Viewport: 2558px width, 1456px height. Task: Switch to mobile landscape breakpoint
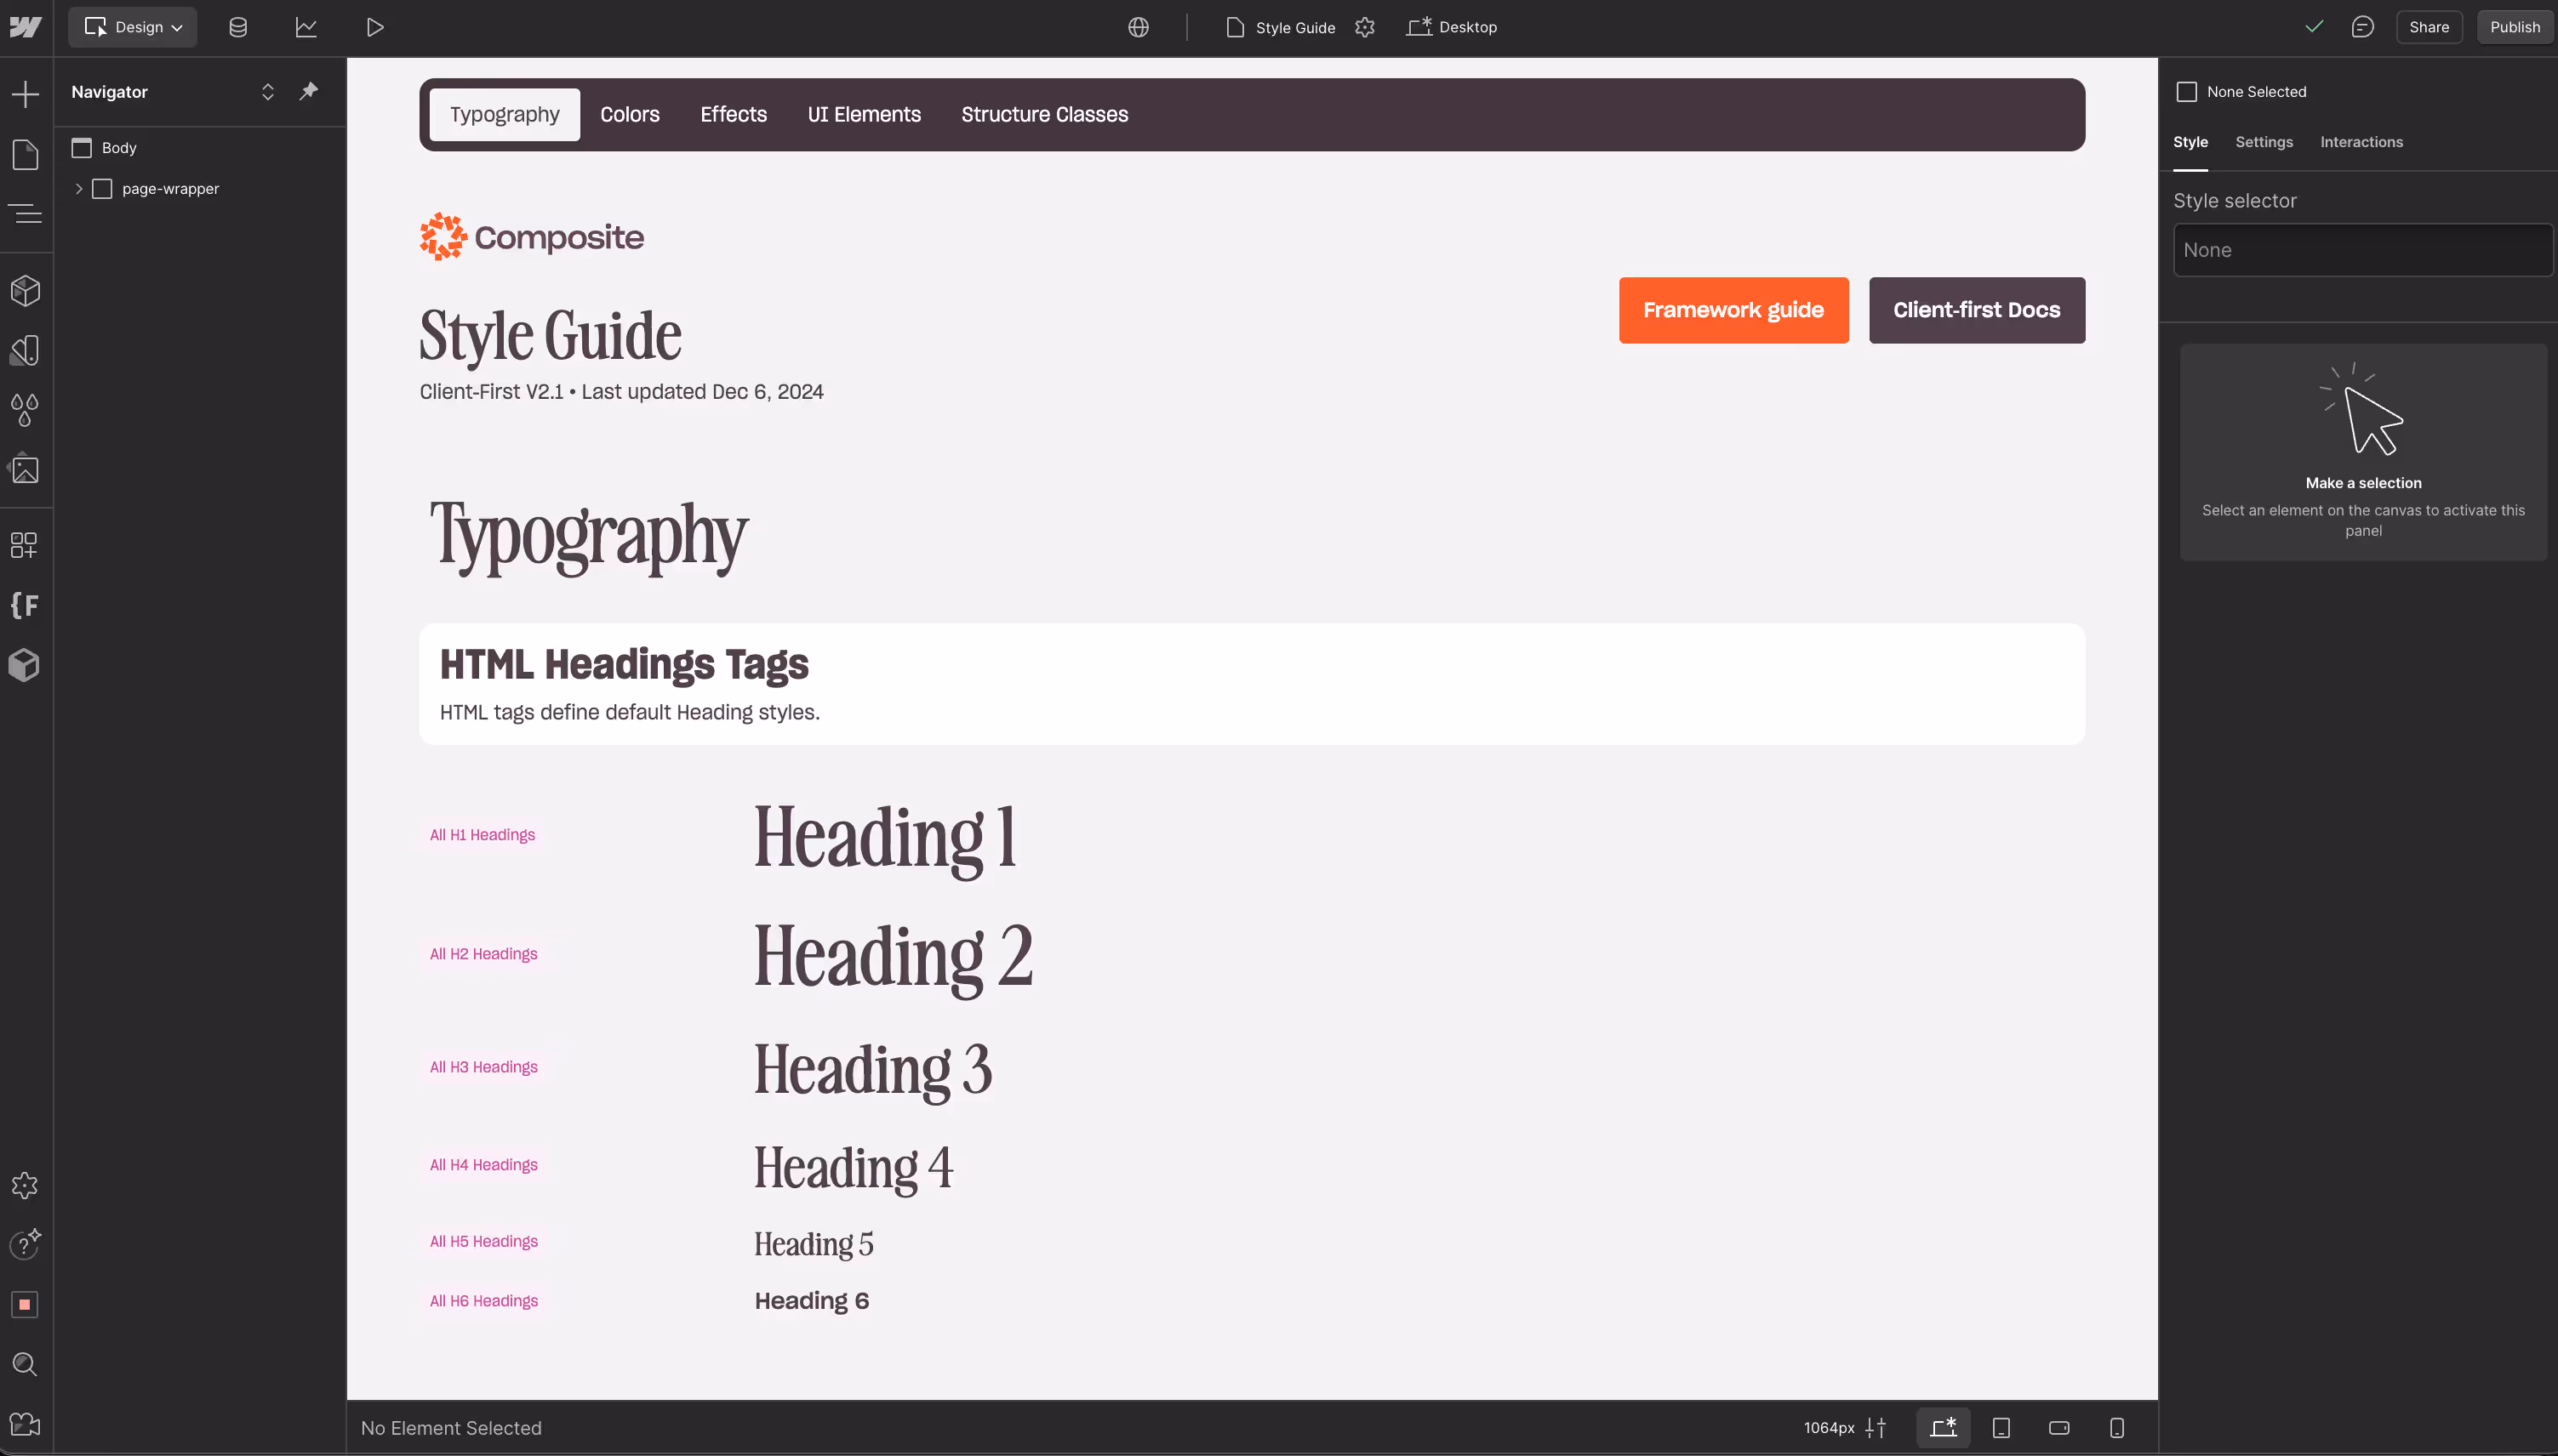click(2058, 1428)
